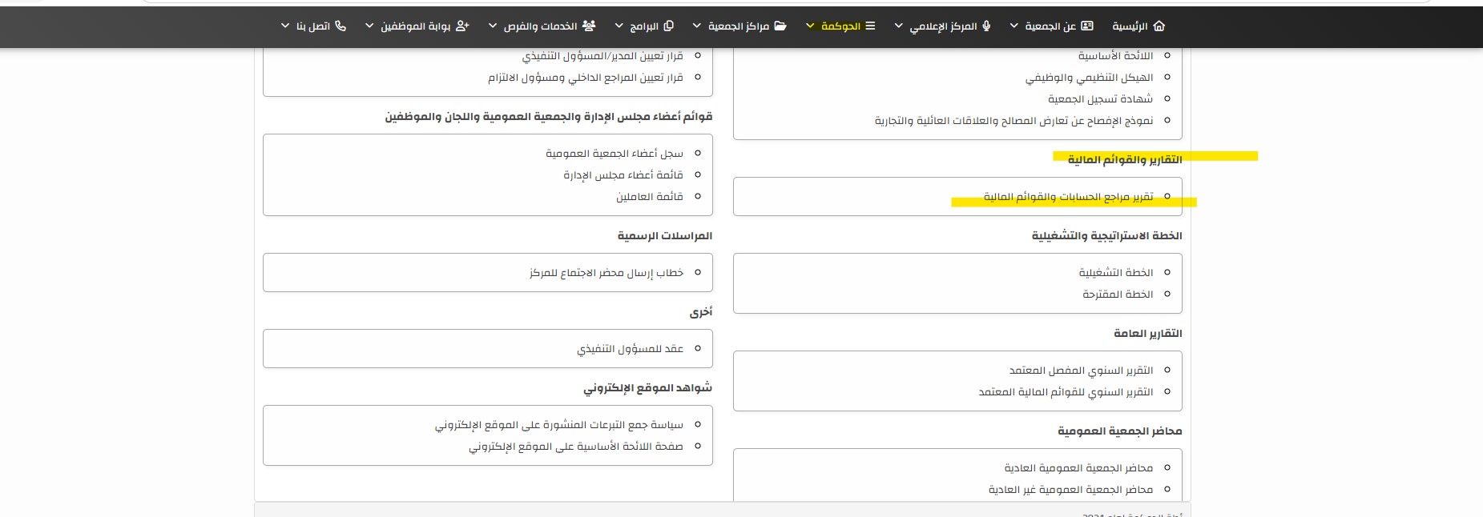Click the الخطة الاستراتيجية والتشغيلية heading
This screenshot has width=1483, height=517.
[x=1106, y=236]
